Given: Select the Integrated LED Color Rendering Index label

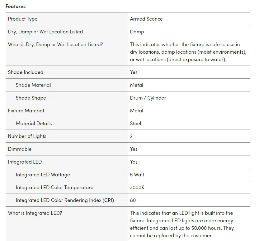Looking at the screenshot, I should (65, 200).
